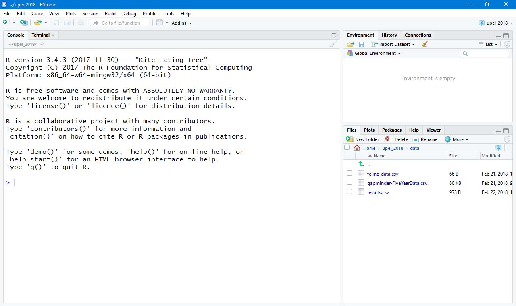516x306 pixels.
Task: Click the New File icon in toolbar
Action: point(5,23)
